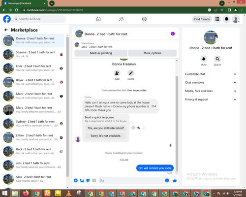
Task: React to message with emoji icon
Action: pyautogui.click(x=133, y=128)
